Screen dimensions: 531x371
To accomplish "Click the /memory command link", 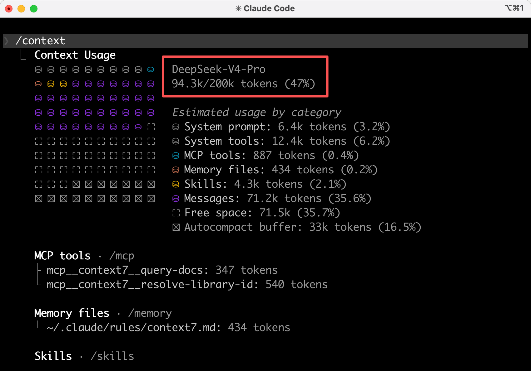I will point(150,313).
